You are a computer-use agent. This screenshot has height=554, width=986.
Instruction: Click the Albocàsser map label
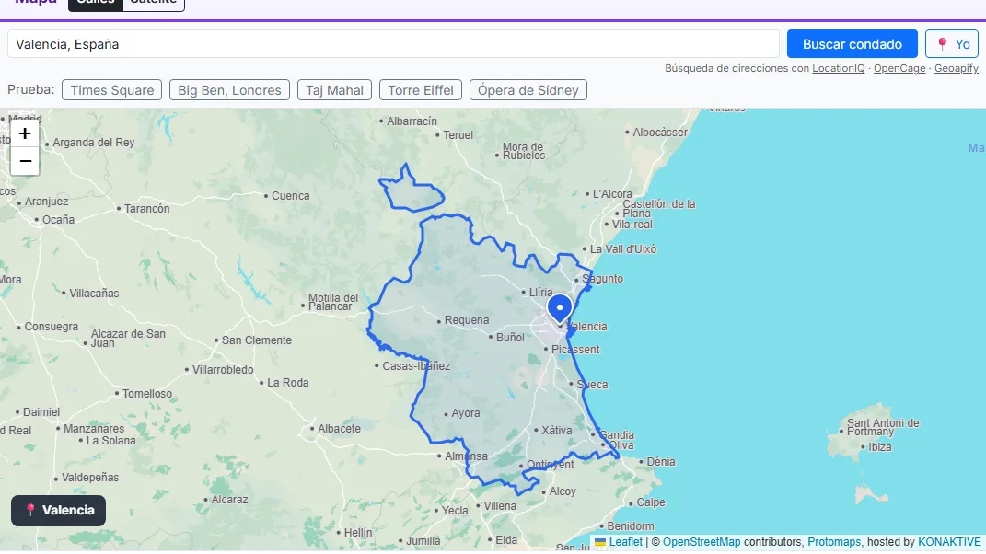tap(660, 133)
